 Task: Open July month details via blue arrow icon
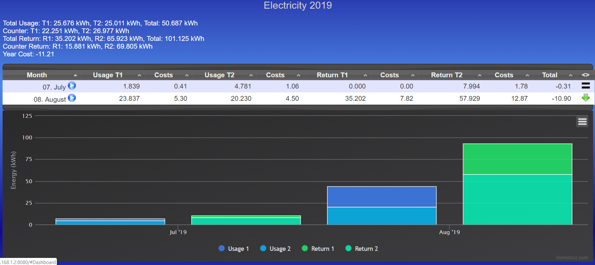point(72,86)
